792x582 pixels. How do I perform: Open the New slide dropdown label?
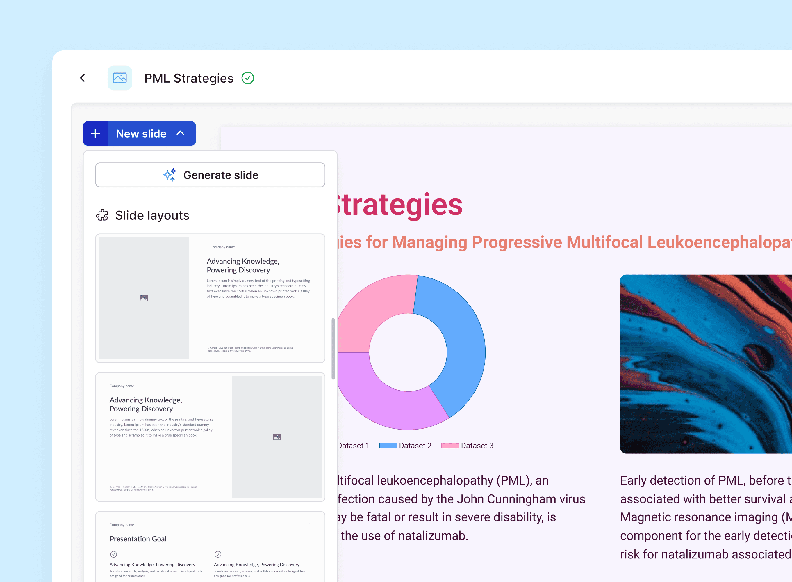coord(141,134)
